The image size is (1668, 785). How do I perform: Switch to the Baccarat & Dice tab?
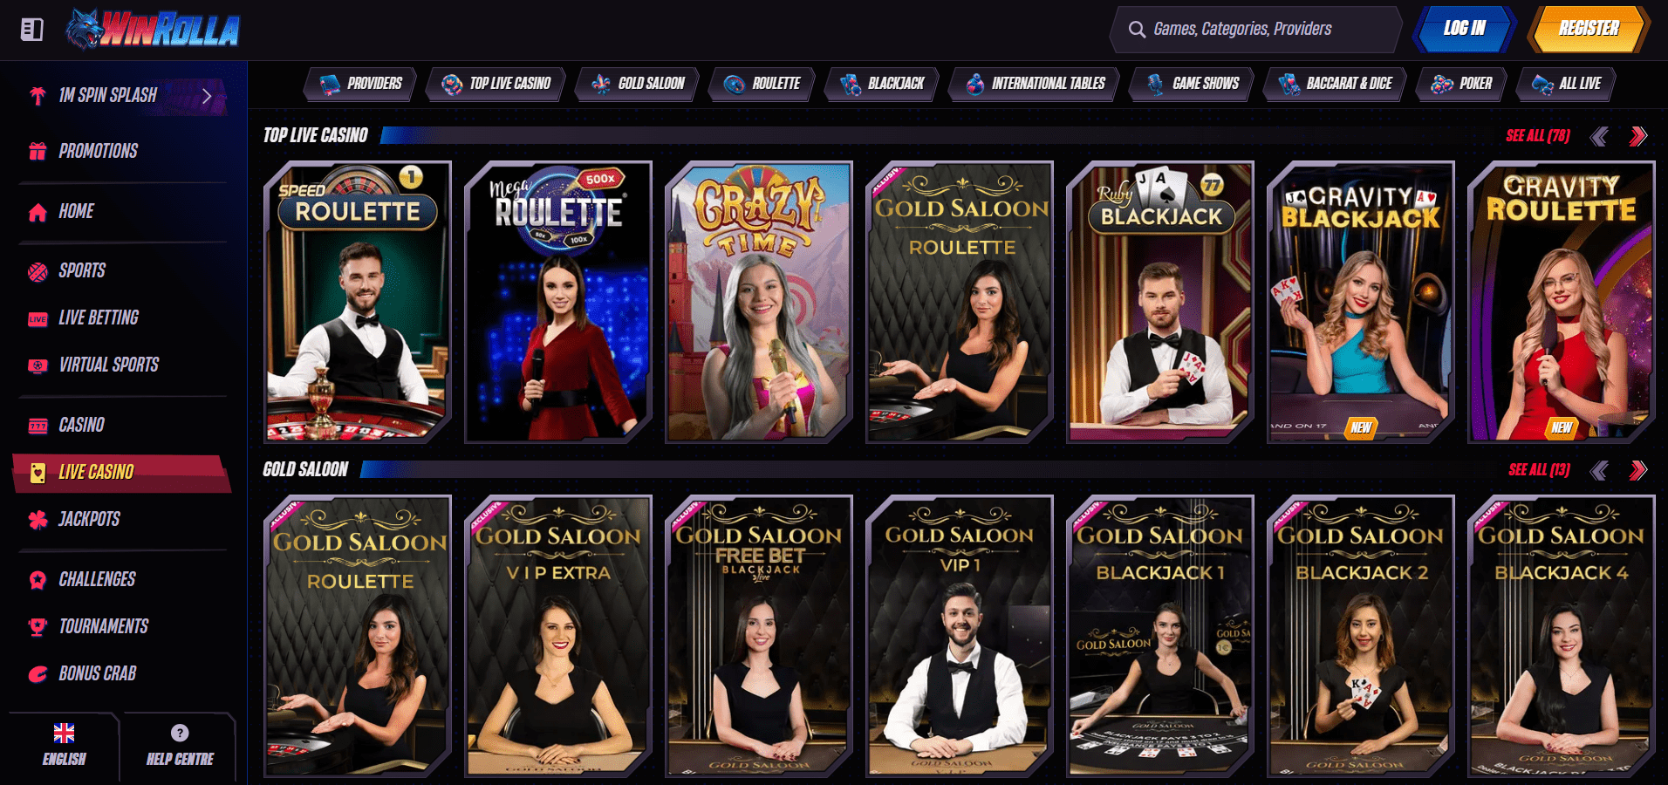1335,84
